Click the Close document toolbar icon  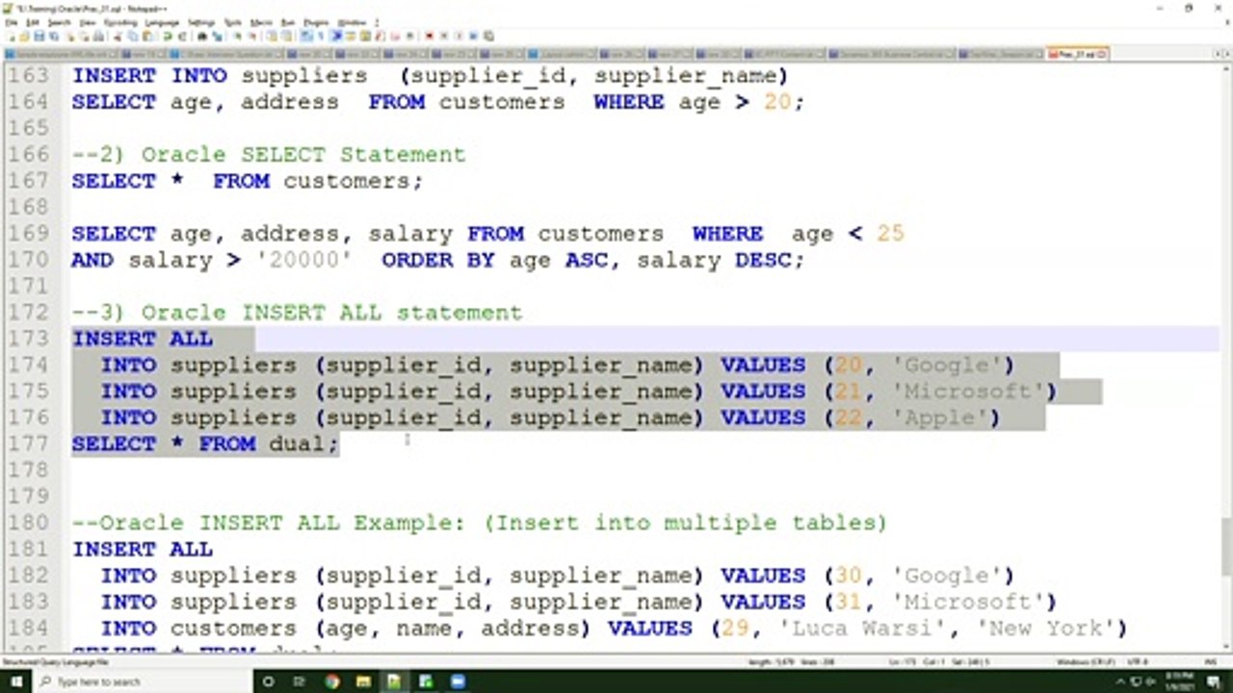[69, 36]
